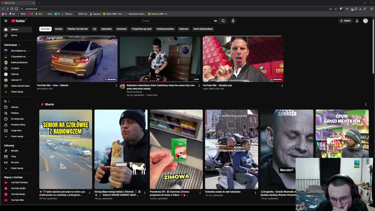Open Adamek TV subscription channel
Viewport: 375px width, 211px height.
(x=18, y=80)
